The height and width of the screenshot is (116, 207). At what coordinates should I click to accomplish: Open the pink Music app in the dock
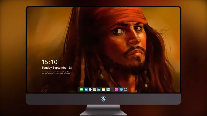(x=116, y=89)
